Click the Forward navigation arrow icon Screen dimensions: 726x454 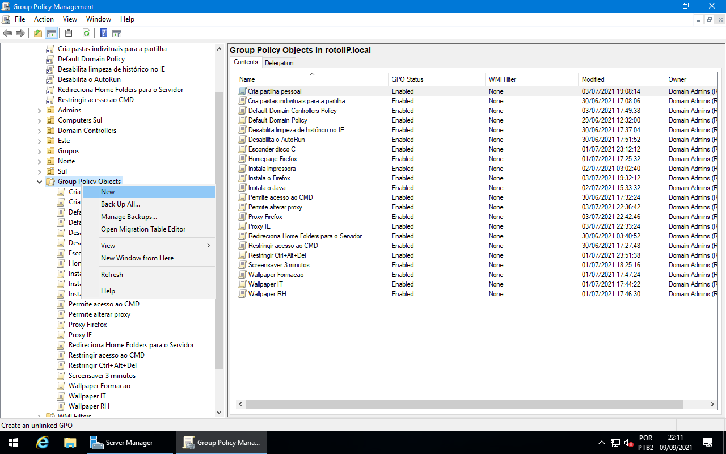tap(20, 33)
